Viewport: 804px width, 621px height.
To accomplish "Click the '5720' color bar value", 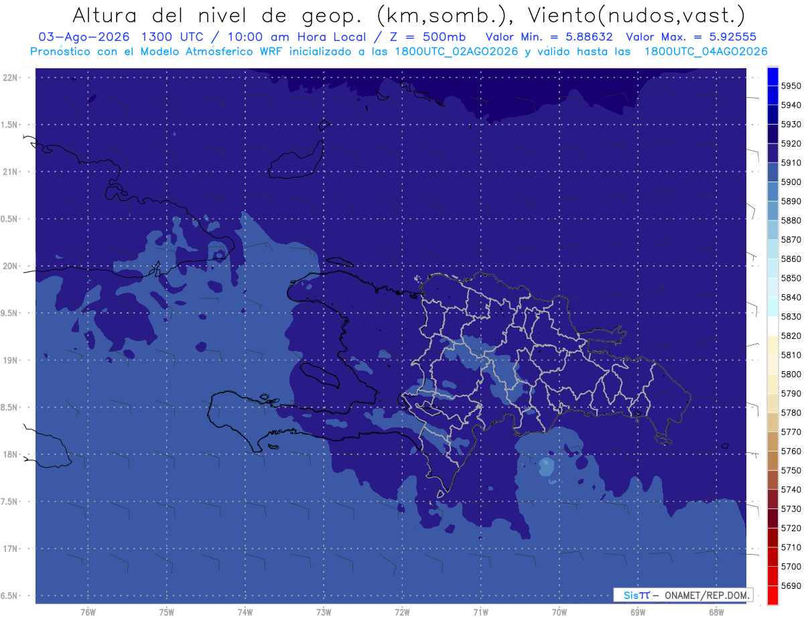I will pos(791,528).
